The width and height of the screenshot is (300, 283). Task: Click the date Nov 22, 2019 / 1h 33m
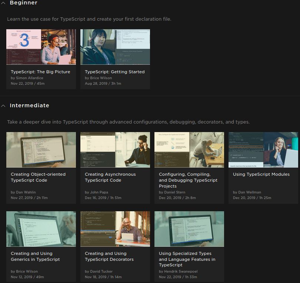point(178,277)
